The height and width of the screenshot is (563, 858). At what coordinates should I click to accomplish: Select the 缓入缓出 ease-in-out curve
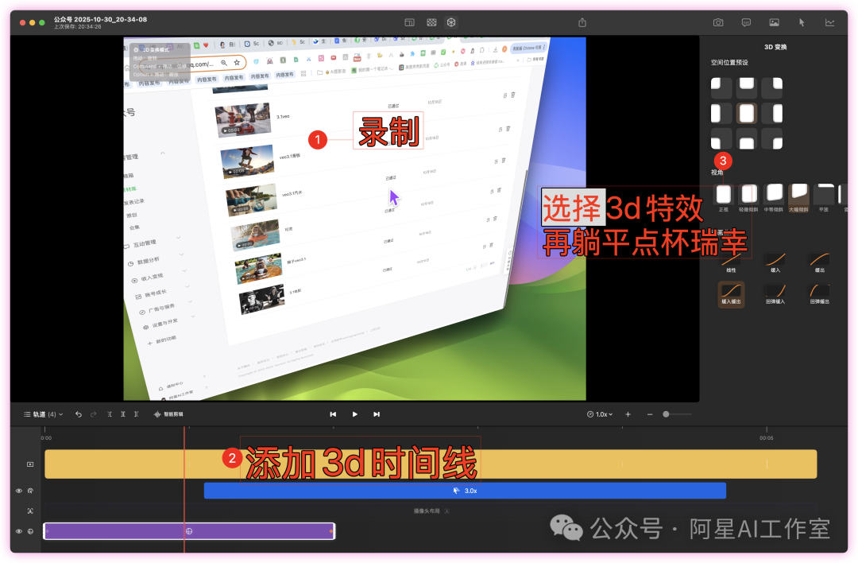731,294
